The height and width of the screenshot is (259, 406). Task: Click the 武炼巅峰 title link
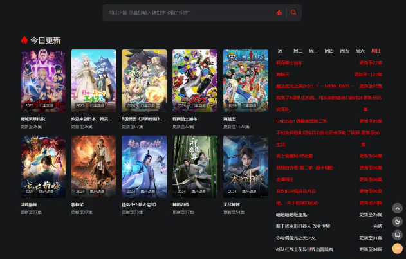29,204
